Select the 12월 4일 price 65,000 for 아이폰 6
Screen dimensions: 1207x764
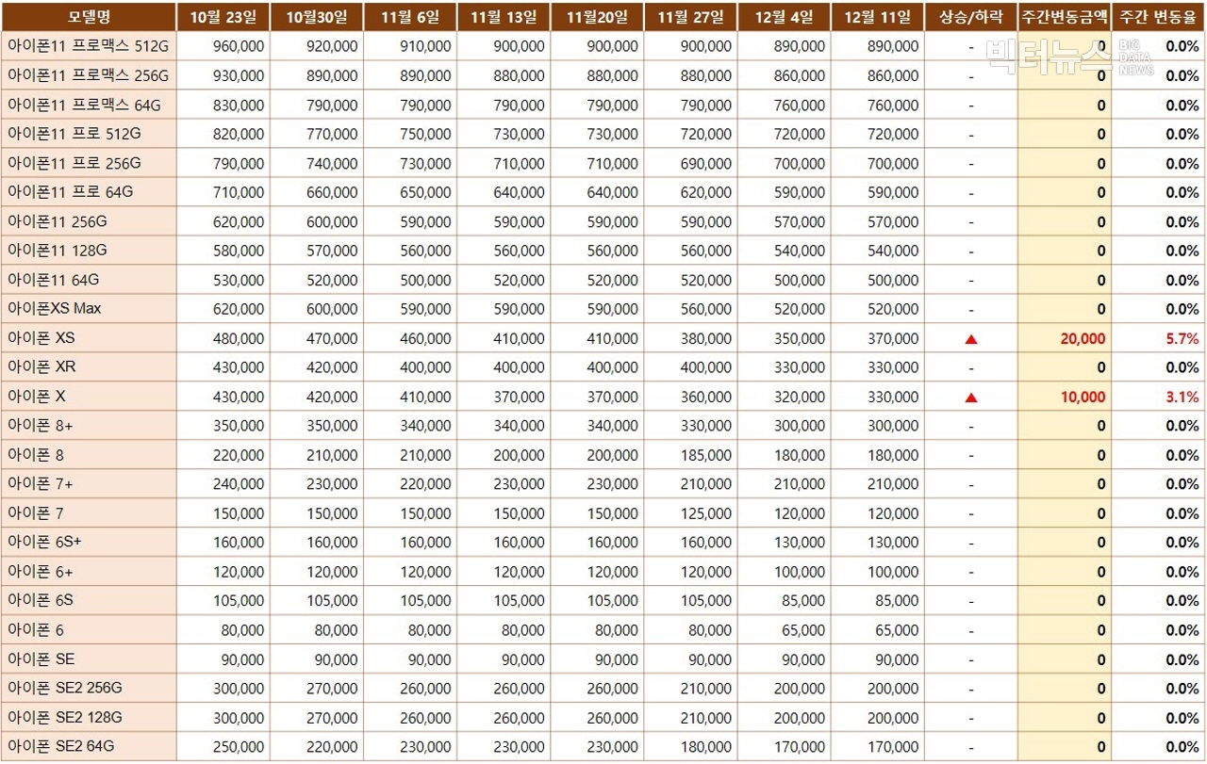(784, 630)
